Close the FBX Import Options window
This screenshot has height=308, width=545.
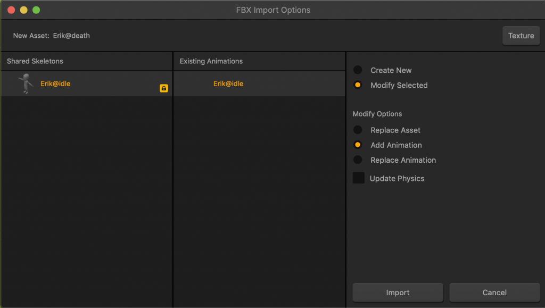pyautogui.click(x=11, y=10)
